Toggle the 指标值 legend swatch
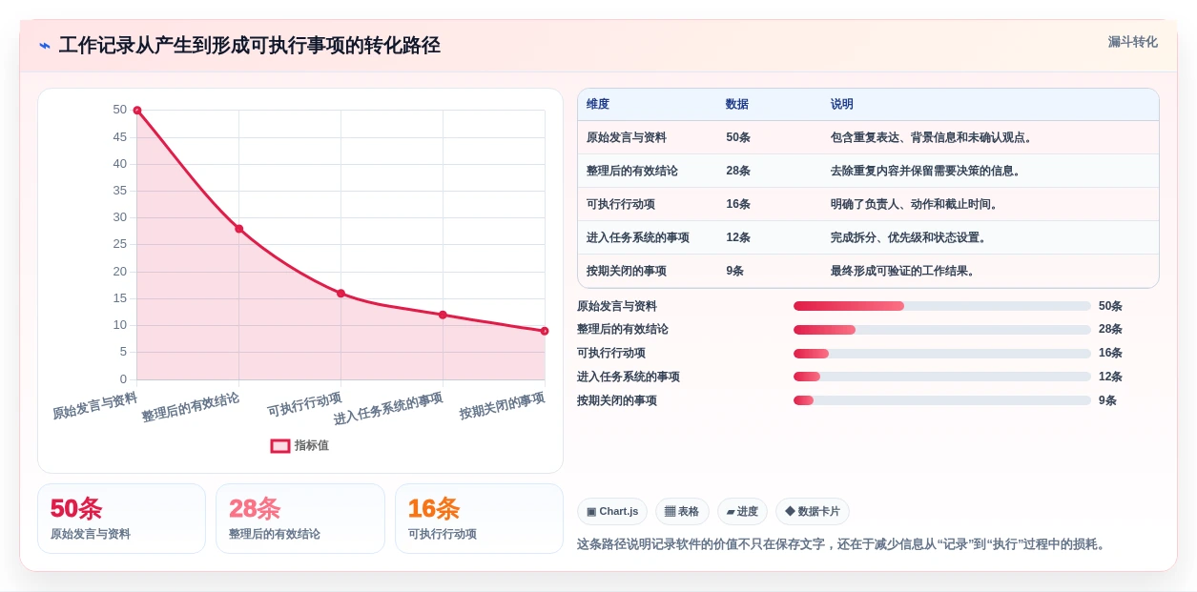 click(280, 445)
